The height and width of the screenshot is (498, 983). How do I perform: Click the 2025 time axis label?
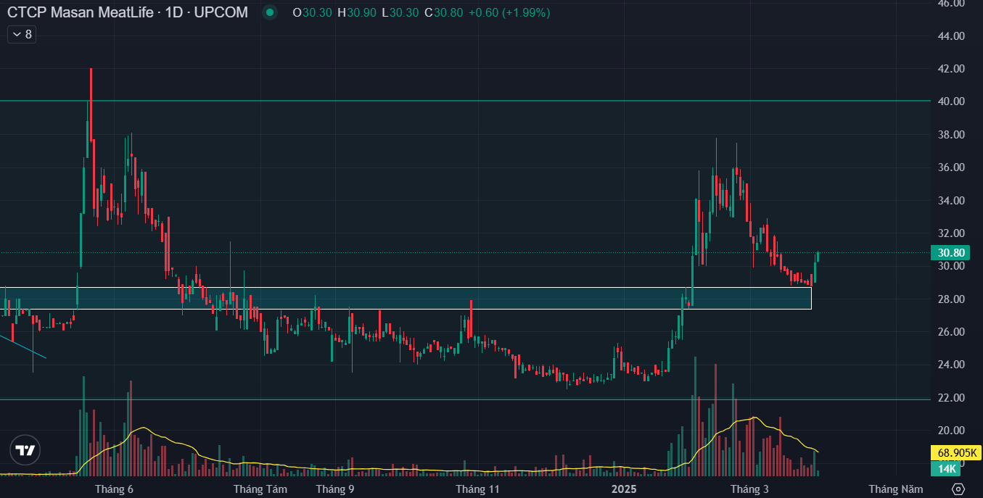click(623, 489)
